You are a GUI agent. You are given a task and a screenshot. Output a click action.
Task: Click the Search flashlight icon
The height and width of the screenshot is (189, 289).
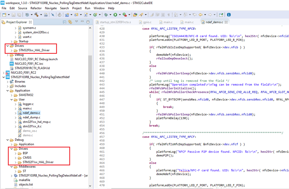(141, 15)
